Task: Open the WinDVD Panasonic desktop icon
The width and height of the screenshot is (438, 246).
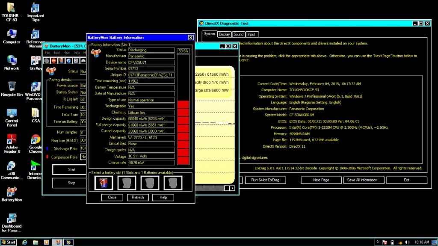Action: [34, 91]
